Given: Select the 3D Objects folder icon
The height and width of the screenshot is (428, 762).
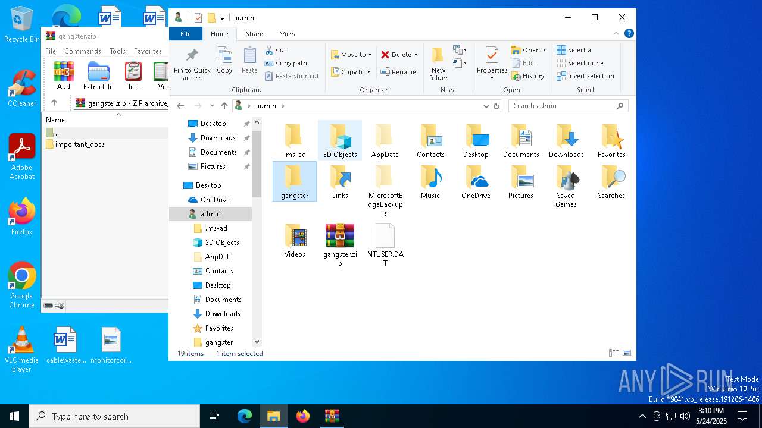Looking at the screenshot, I should click(340, 141).
